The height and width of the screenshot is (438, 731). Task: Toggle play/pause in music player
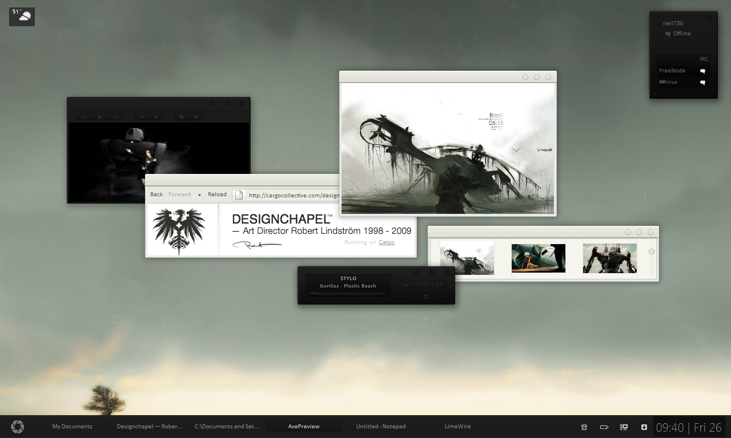click(423, 285)
